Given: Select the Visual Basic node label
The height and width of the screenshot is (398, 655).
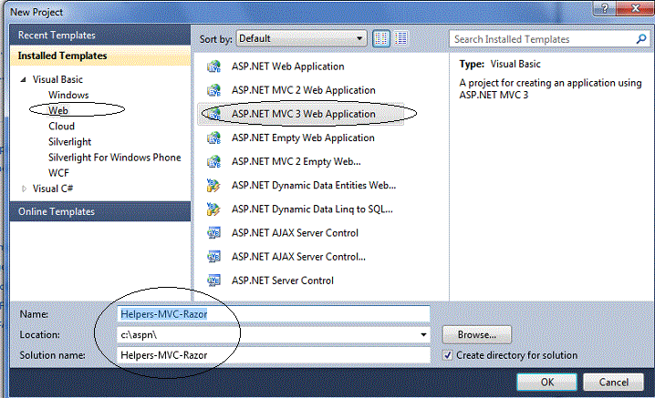Looking at the screenshot, I should coord(57,79).
